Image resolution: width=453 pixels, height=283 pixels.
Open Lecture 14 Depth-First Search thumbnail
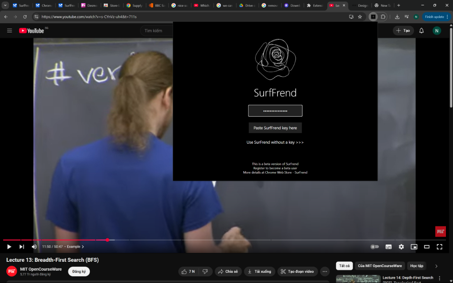pos(358,279)
